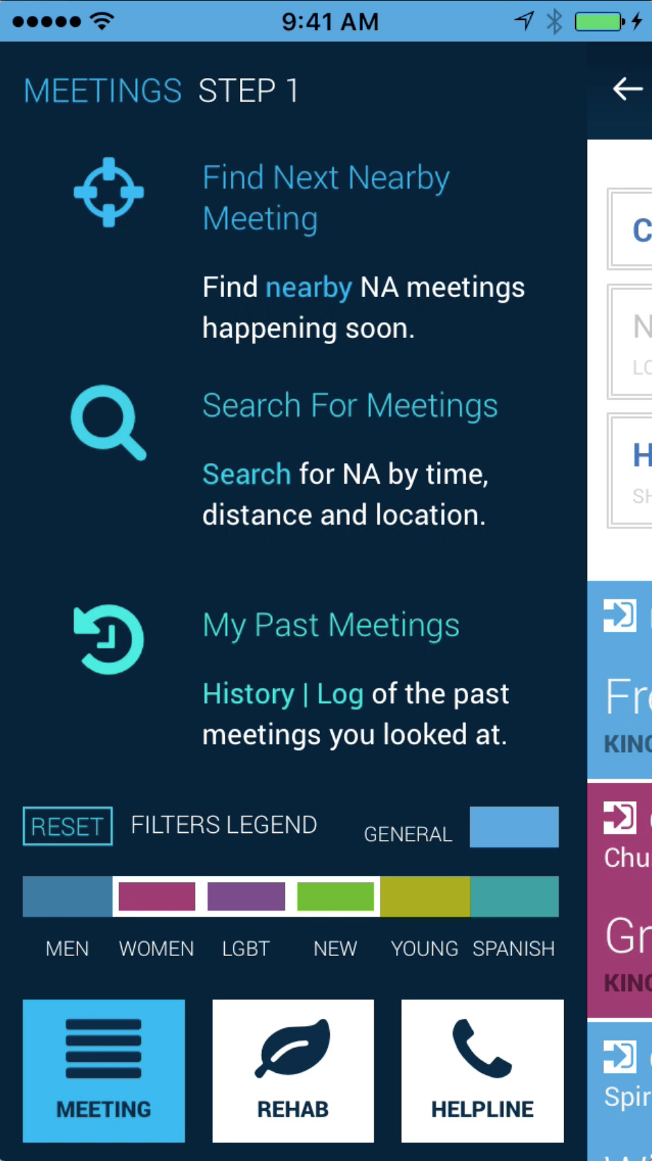Open My Past Meetings heading
Viewport: 652px width, 1161px height.
pos(331,625)
